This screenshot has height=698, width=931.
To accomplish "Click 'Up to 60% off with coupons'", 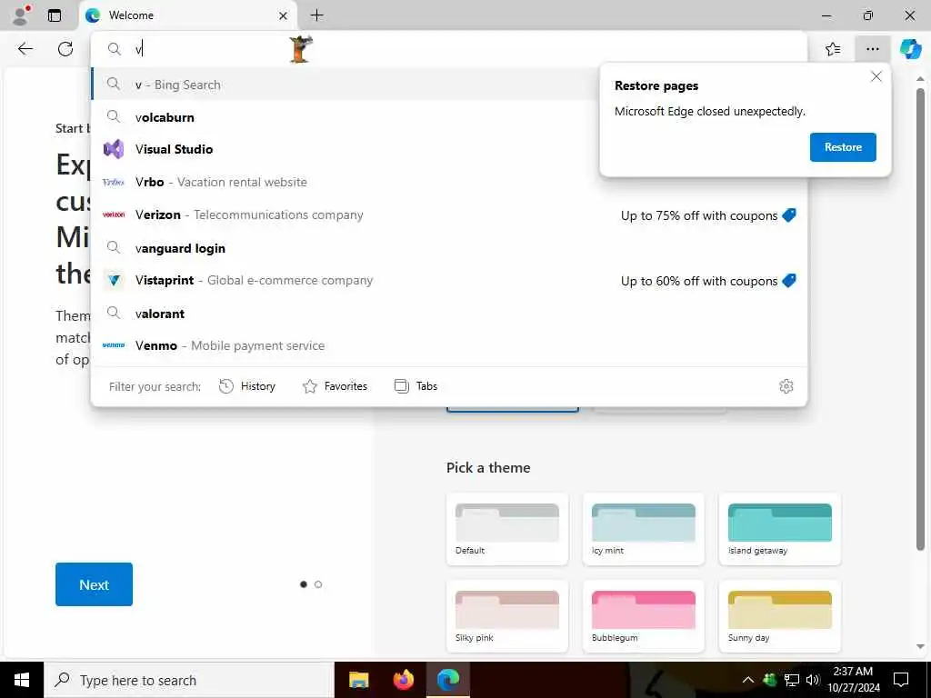I will point(699,281).
